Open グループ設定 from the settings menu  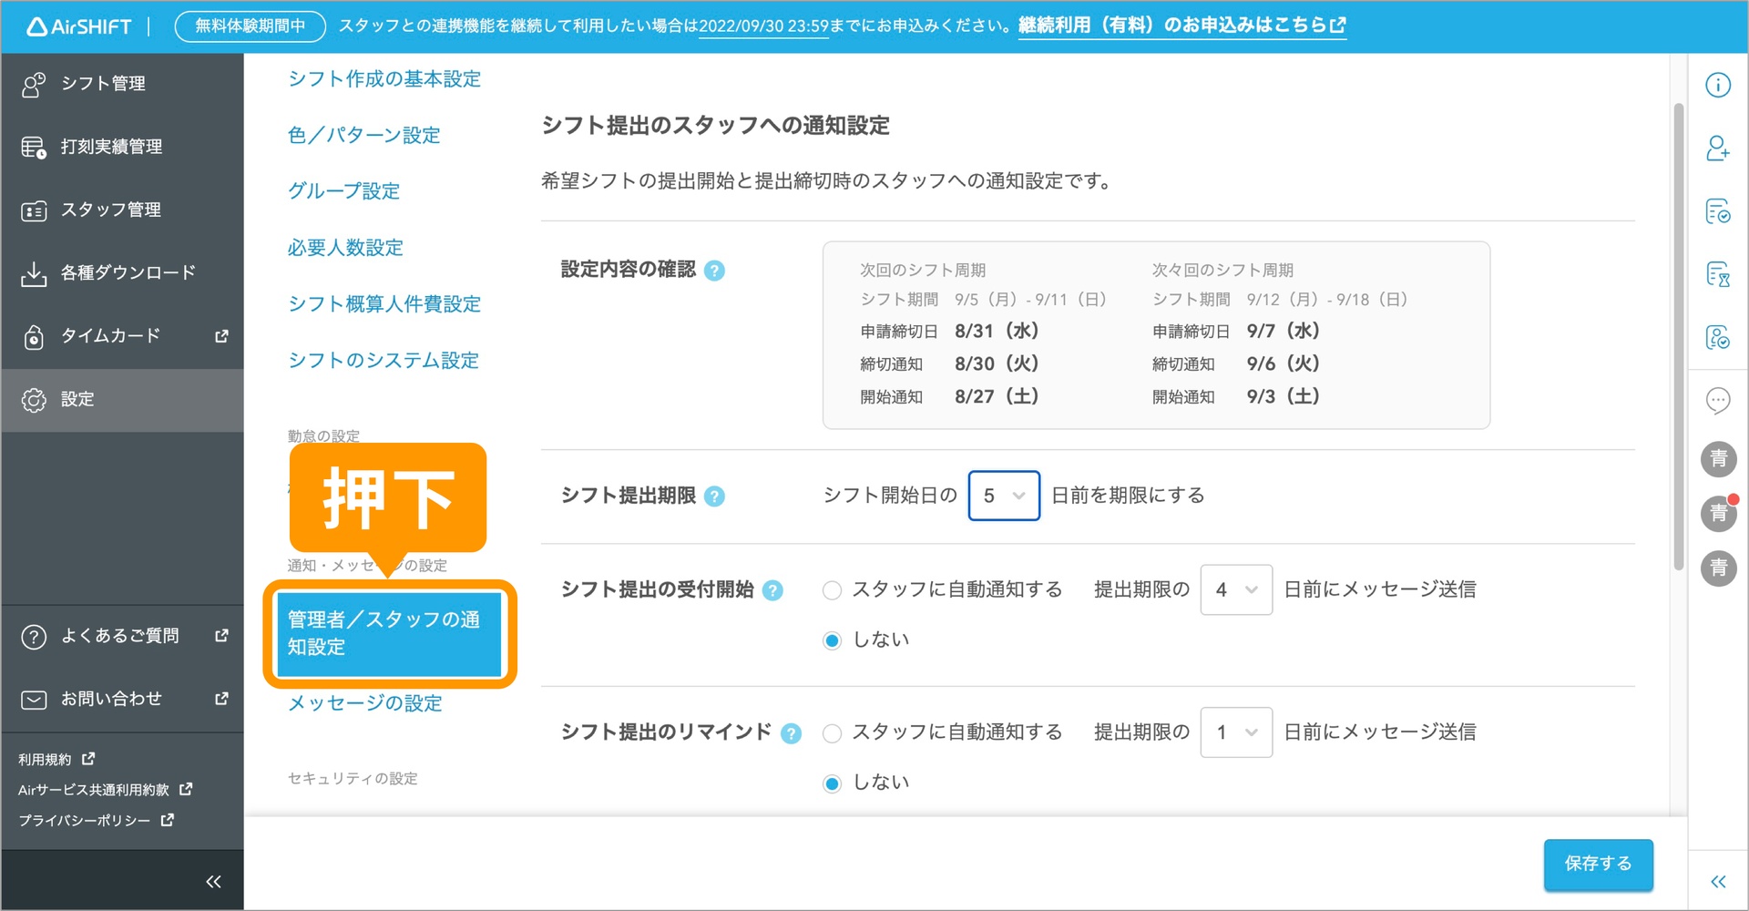pos(343,190)
